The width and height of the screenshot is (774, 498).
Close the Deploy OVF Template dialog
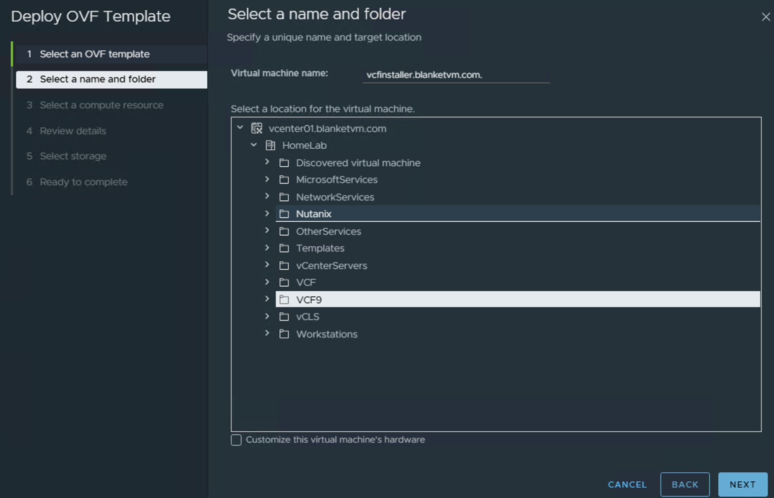[766, 17]
